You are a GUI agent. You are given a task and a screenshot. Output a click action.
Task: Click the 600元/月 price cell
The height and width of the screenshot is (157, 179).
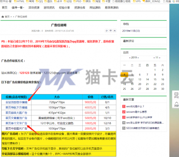pyautogui.click(x=90, y=113)
